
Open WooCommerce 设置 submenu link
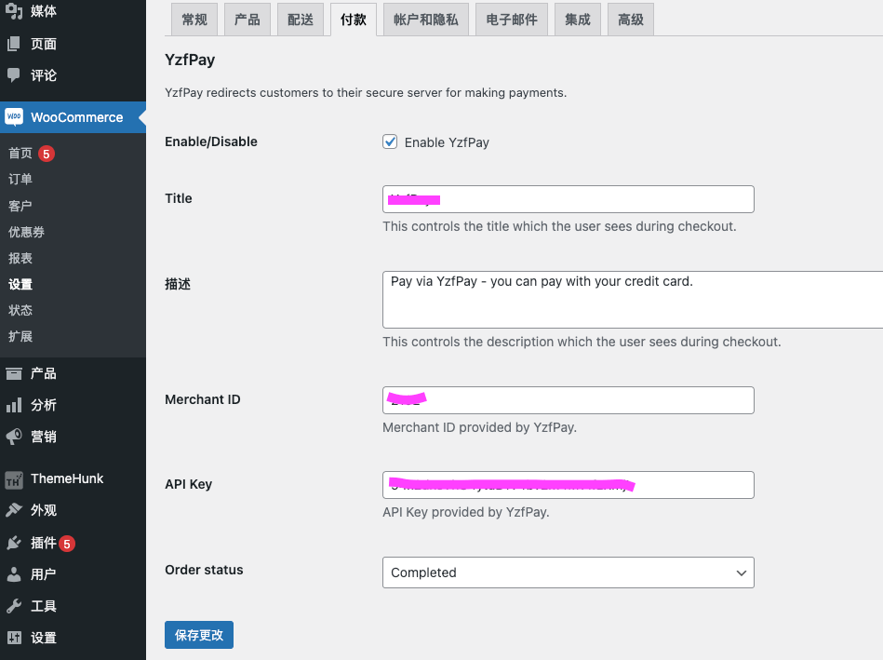coord(20,284)
